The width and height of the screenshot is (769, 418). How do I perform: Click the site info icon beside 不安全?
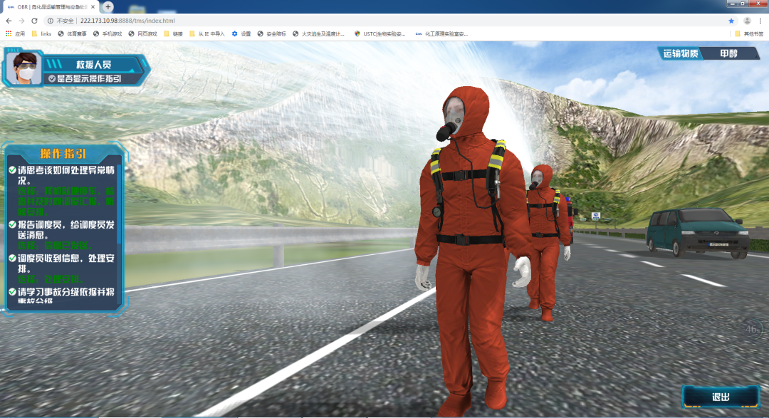click(51, 21)
